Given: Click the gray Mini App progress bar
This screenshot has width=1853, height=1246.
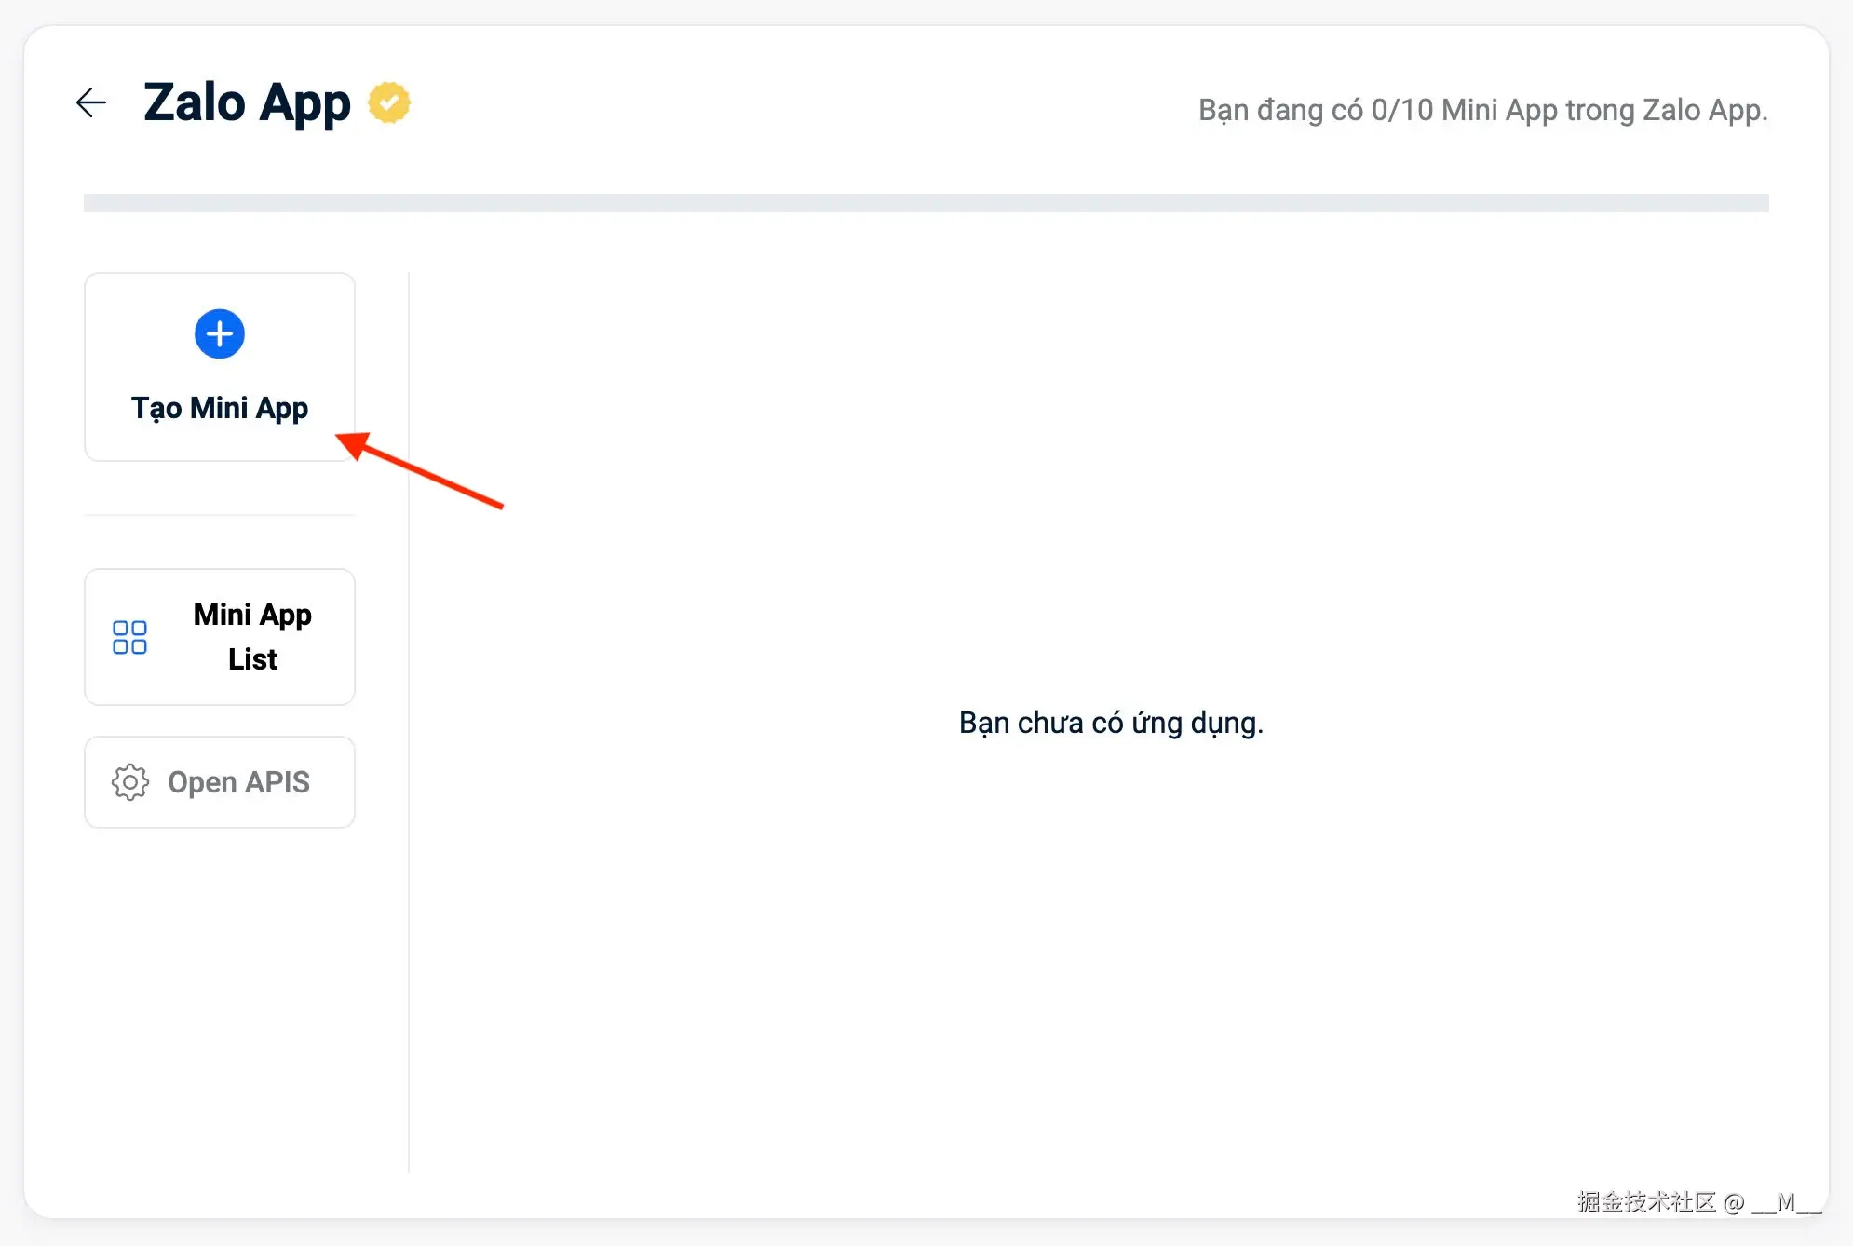Looking at the screenshot, I should [926, 203].
